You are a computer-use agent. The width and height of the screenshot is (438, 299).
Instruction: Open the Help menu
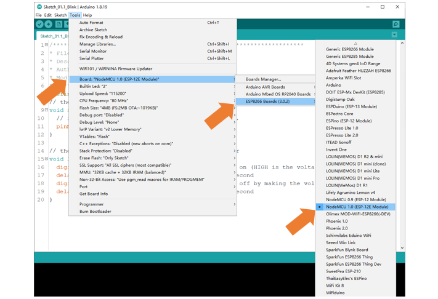[87, 15]
